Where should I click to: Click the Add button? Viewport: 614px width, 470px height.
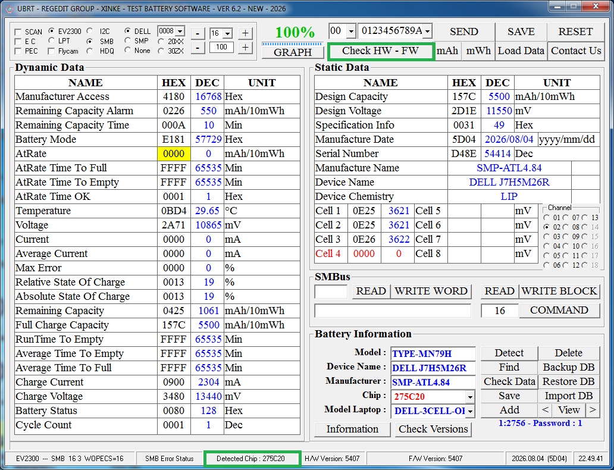click(509, 411)
